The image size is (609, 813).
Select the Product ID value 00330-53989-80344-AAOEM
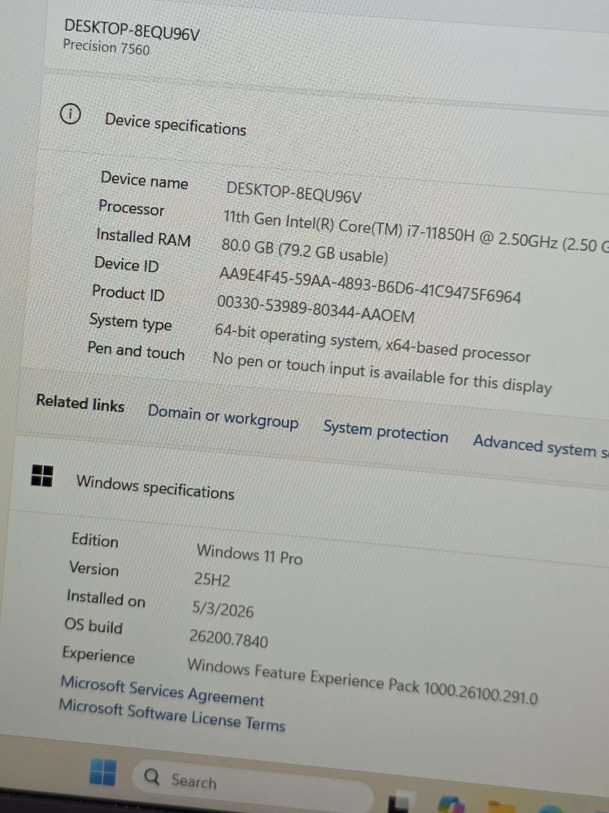click(316, 309)
